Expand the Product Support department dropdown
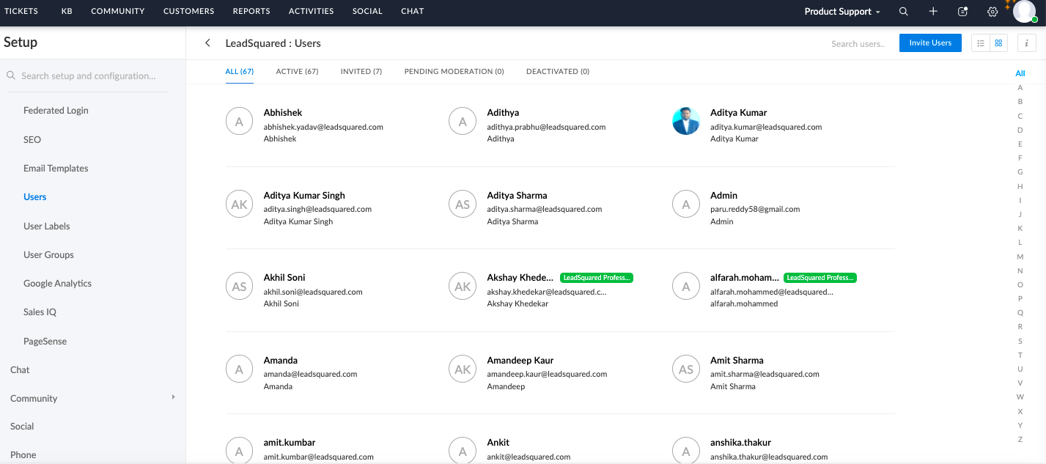This screenshot has height=464, width=1046. pos(842,12)
